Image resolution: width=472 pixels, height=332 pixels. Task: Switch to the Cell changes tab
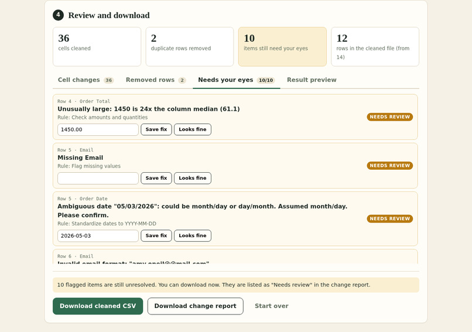(85, 80)
